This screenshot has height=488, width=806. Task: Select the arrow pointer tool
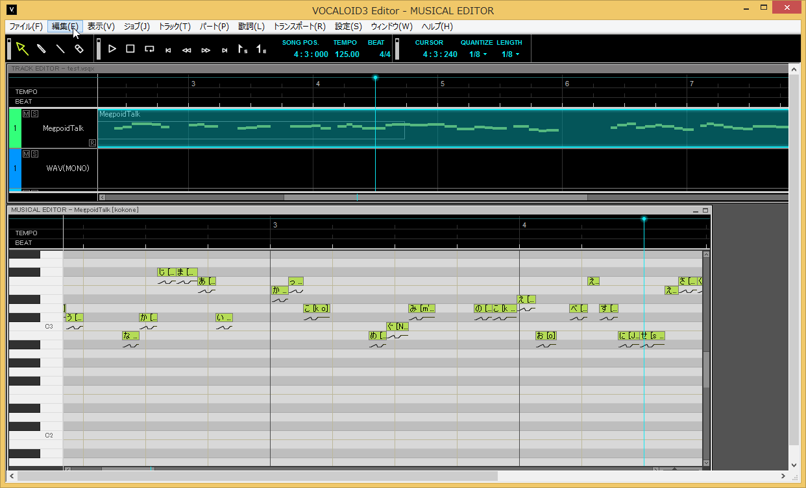tap(23, 49)
